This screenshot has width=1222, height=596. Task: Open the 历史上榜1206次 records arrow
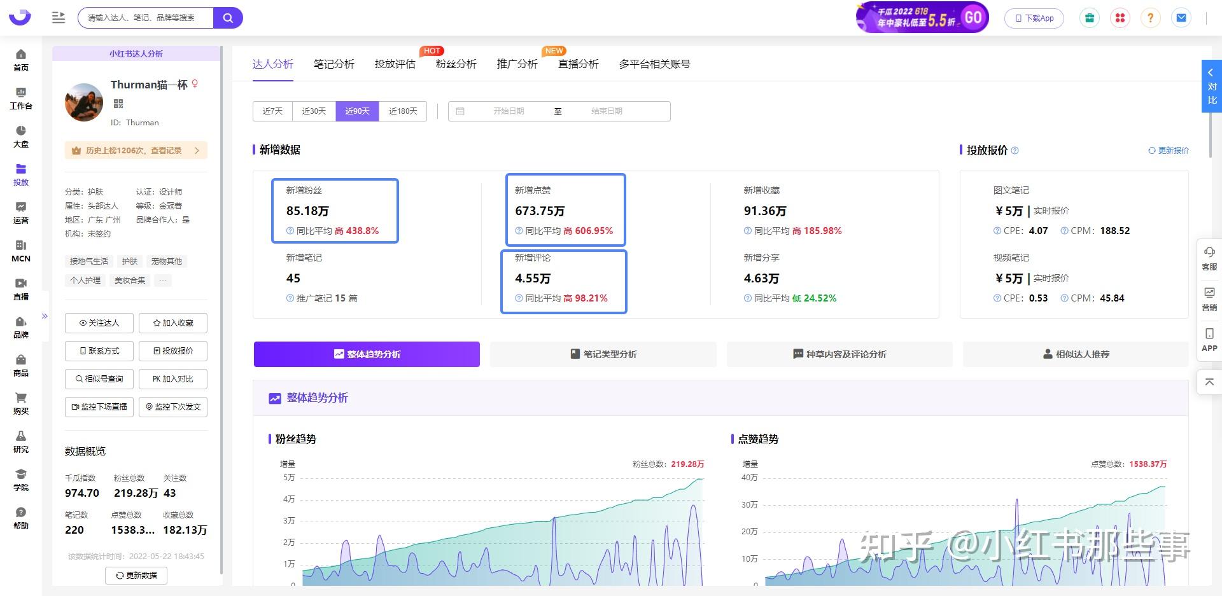pyautogui.click(x=197, y=151)
